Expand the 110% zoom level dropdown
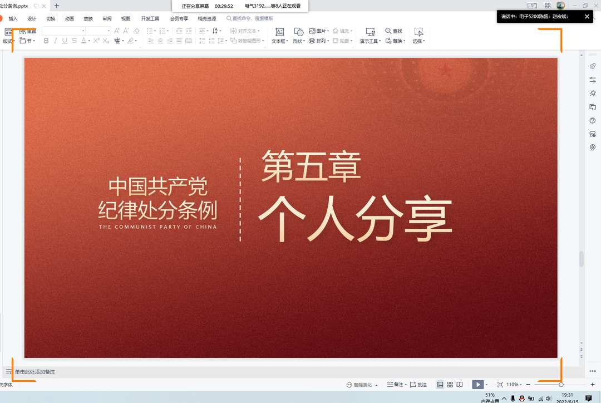This screenshot has height=403, width=601. 515,385
